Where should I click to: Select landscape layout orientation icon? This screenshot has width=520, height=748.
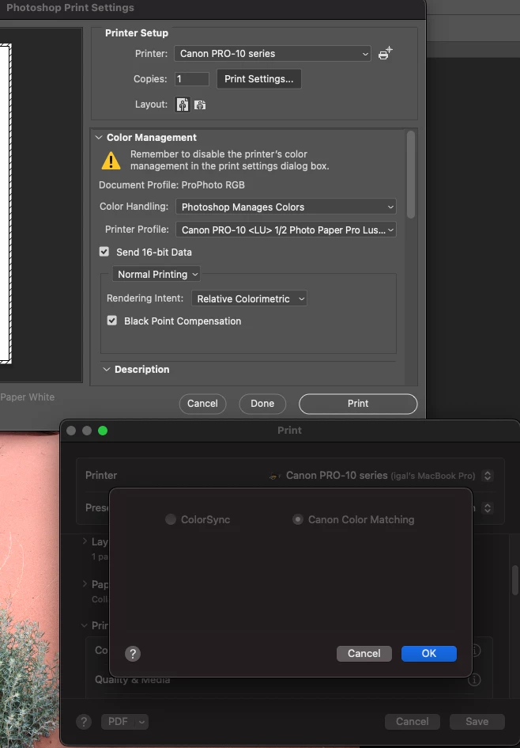click(200, 105)
